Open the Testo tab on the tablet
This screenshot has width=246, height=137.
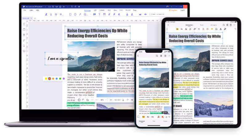point(202,25)
